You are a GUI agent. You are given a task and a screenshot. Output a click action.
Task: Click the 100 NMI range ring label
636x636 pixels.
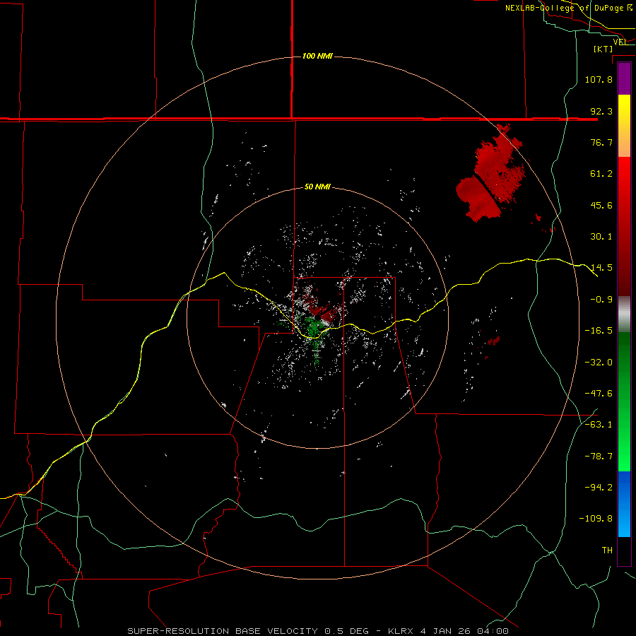coord(317,56)
